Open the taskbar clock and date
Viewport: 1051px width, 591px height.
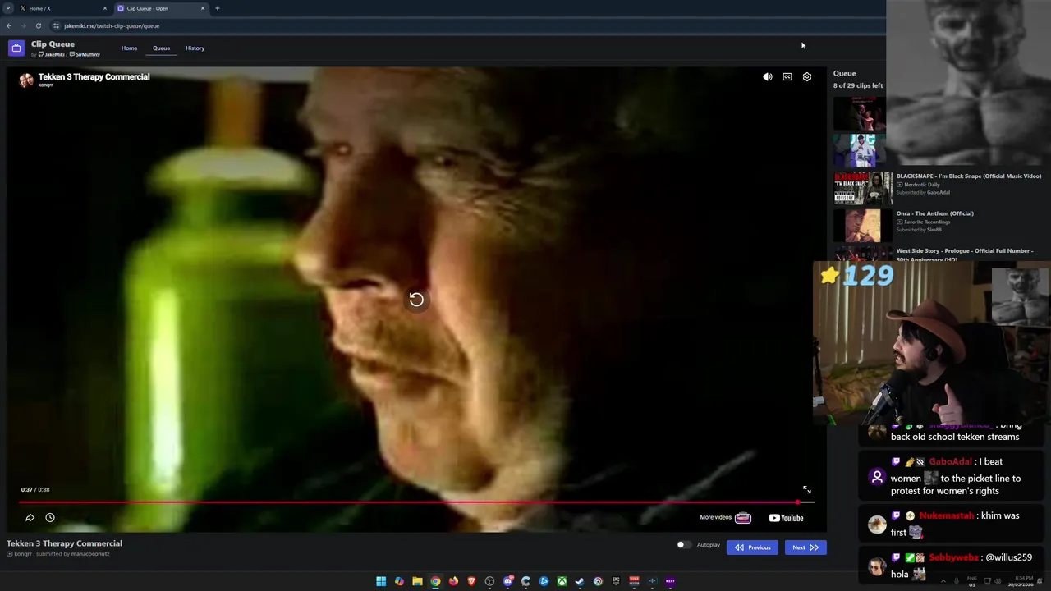(1022, 582)
